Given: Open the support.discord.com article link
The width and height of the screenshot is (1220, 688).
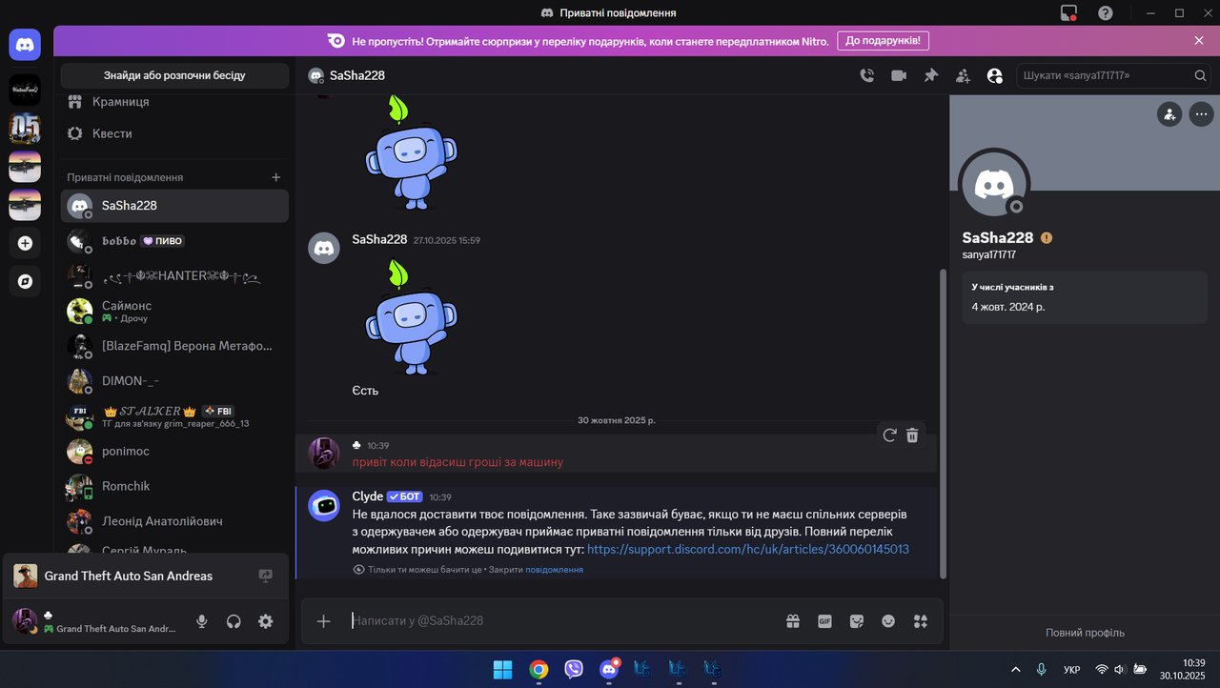Looking at the screenshot, I should 748,549.
